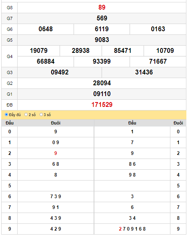This screenshot has width=188, height=237.
Task: Click the G5 number 9083
Action: click(x=102, y=40)
